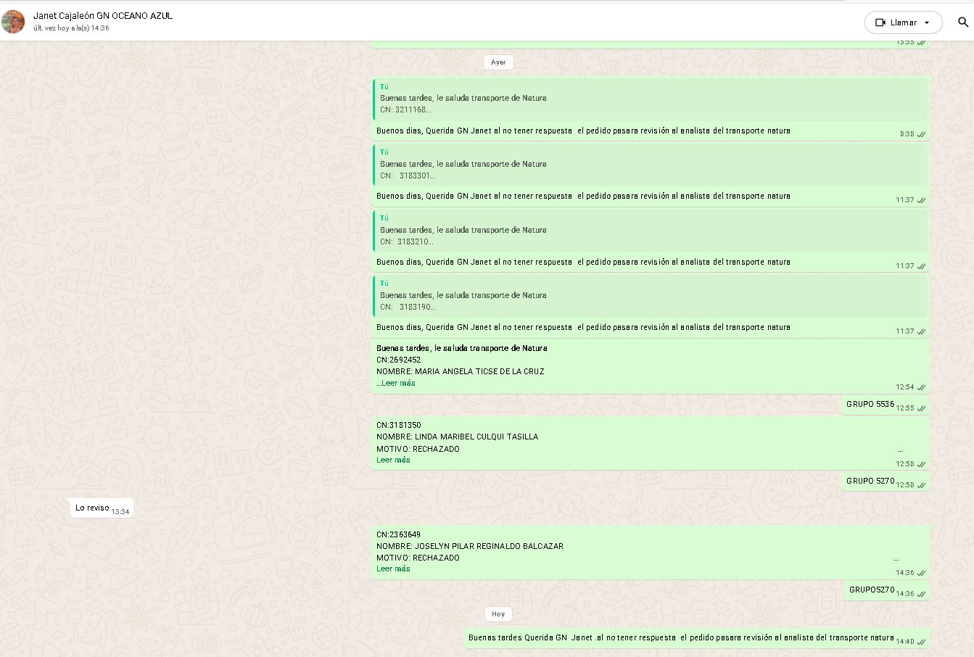
Task: Expand 'Leer más' on Maria Angela Ticse message
Action: coord(398,383)
